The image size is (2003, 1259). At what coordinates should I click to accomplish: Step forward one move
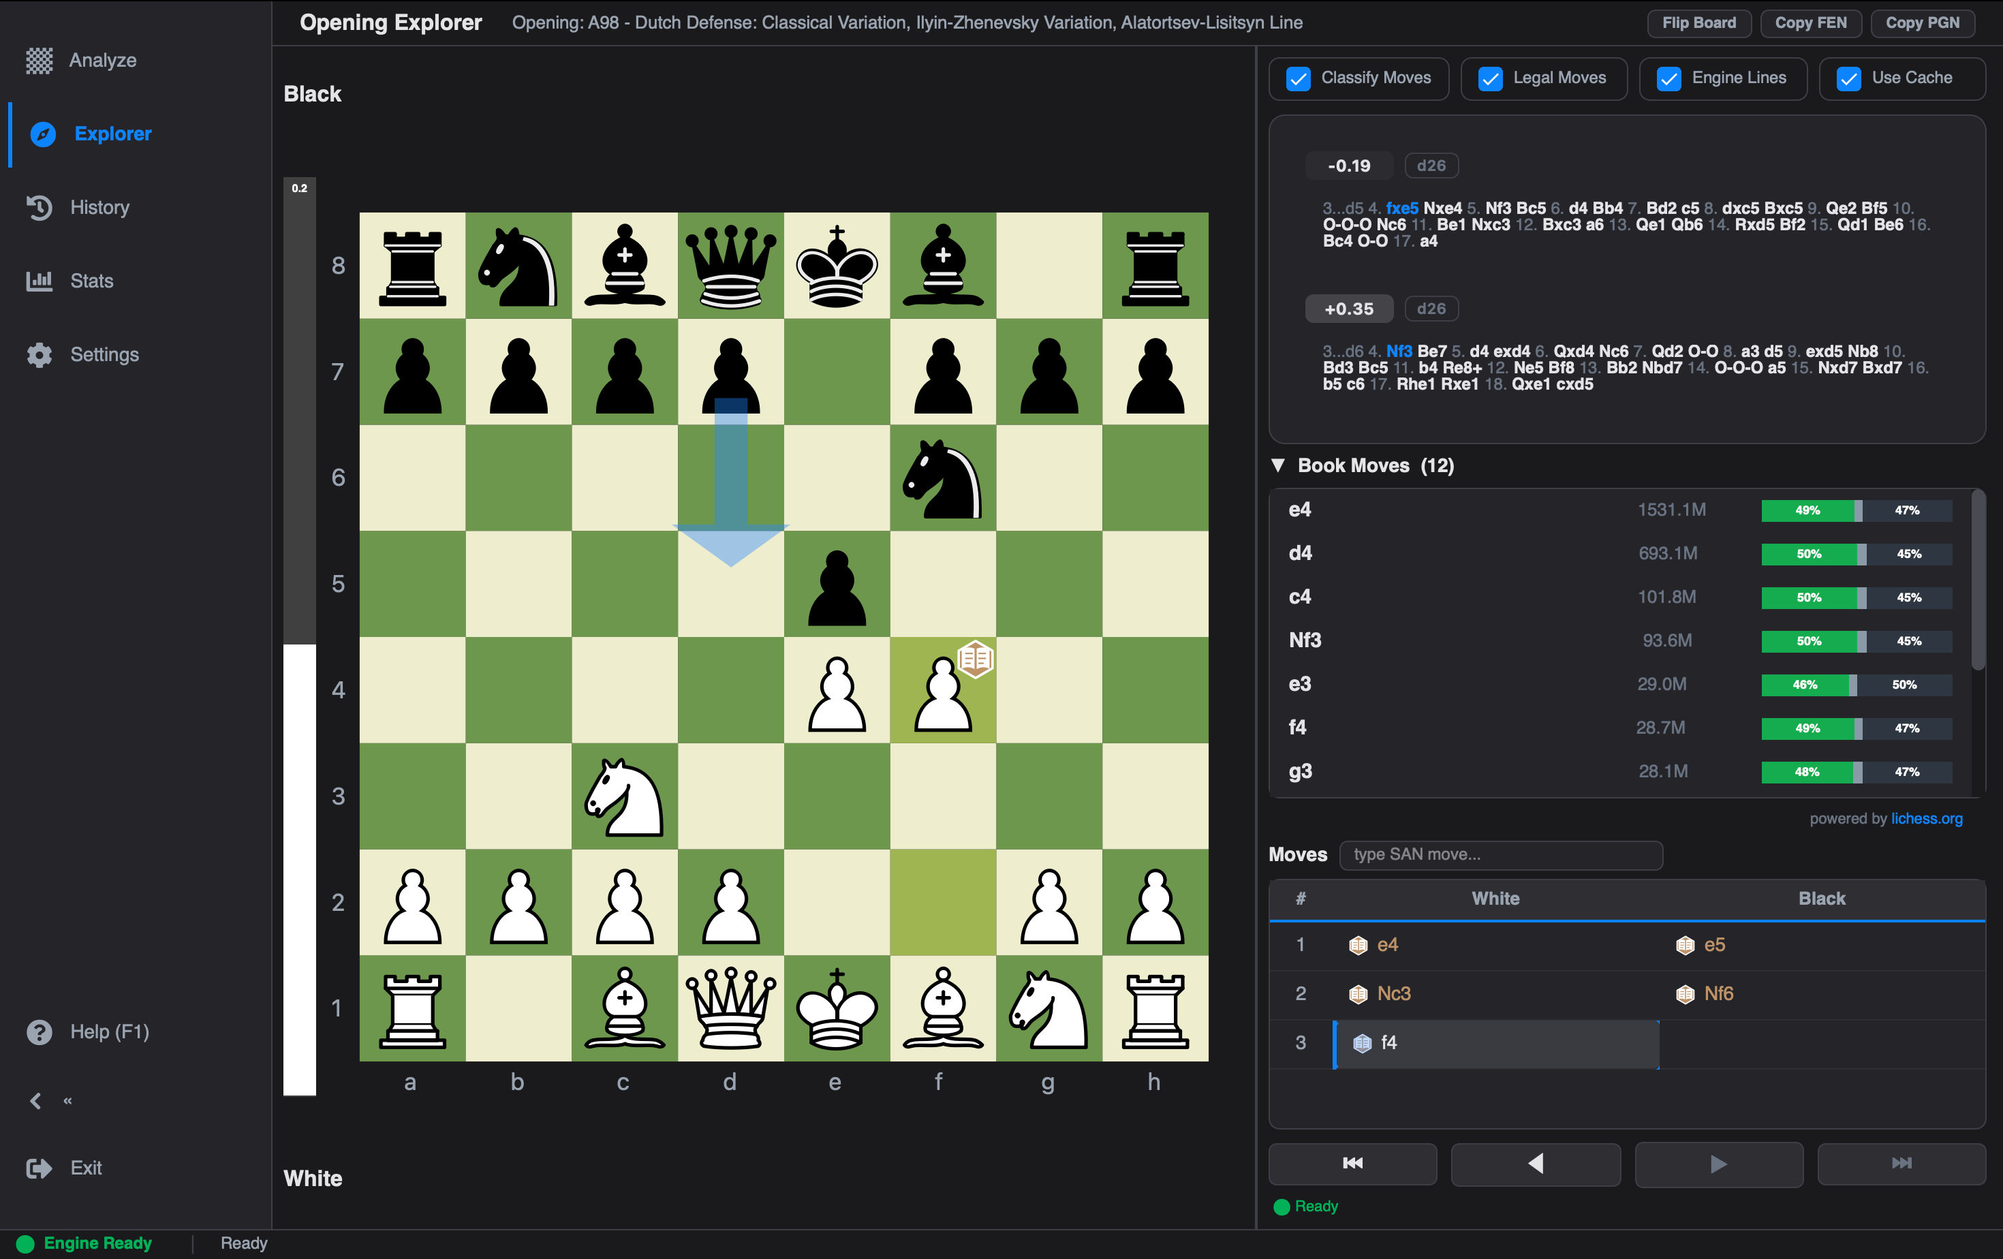[1718, 1164]
